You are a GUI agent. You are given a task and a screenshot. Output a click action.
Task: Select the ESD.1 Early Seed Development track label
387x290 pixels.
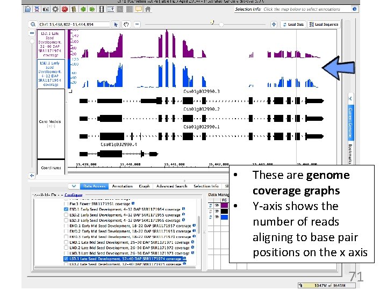(x=51, y=74)
